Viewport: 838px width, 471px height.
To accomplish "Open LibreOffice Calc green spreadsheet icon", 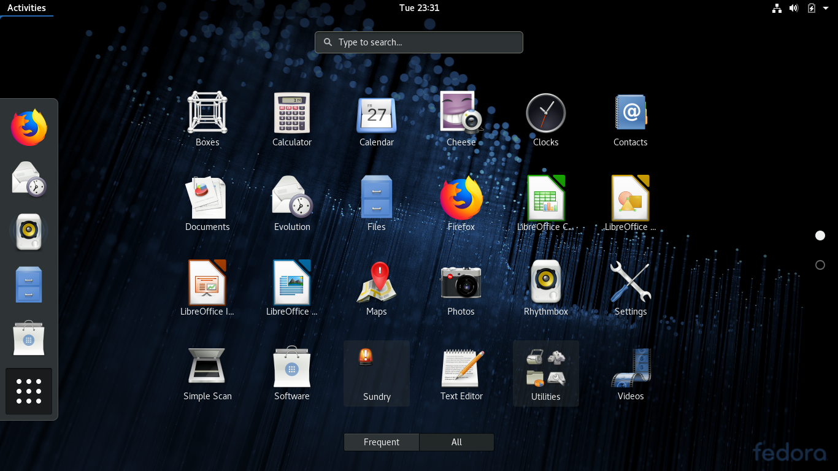I will (546, 204).
